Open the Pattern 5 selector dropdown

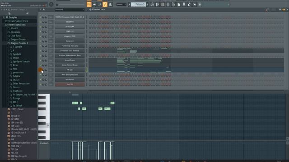(x=139, y=4)
